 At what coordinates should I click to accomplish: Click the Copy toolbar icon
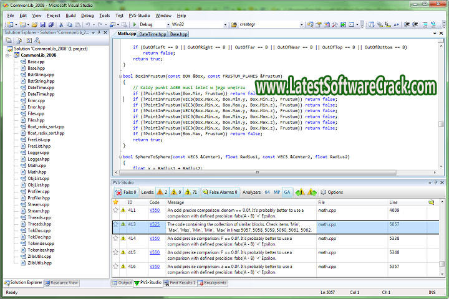(69, 25)
